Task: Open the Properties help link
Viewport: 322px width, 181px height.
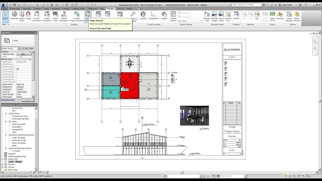Action: (8, 100)
